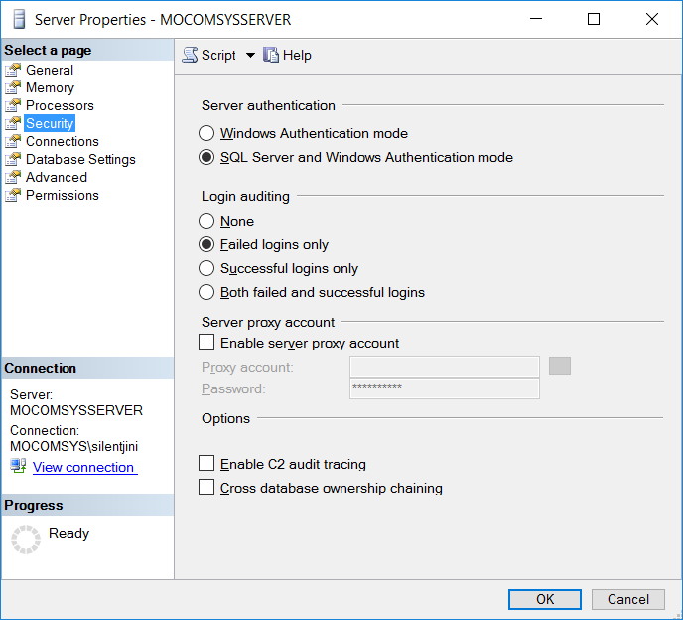The image size is (683, 620).
Task: Click the Processors page icon
Action: [x=13, y=105]
